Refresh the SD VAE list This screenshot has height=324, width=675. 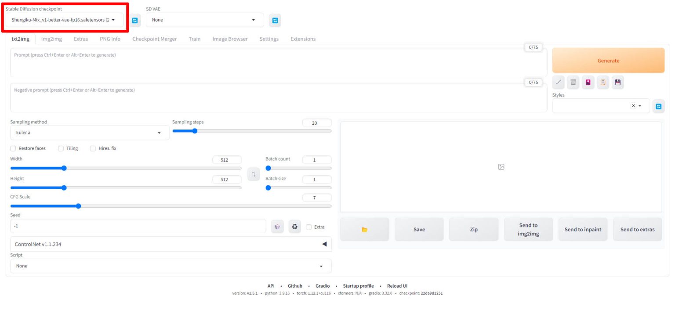click(x=275, y=20)
